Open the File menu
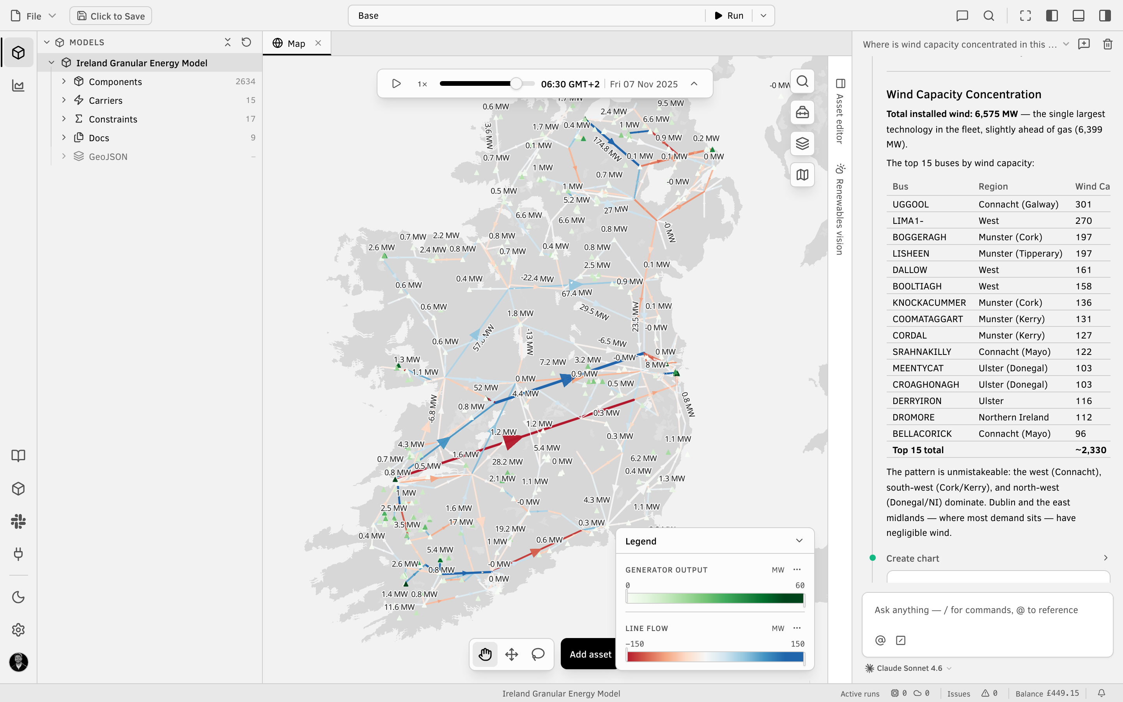 coord(33,16)
